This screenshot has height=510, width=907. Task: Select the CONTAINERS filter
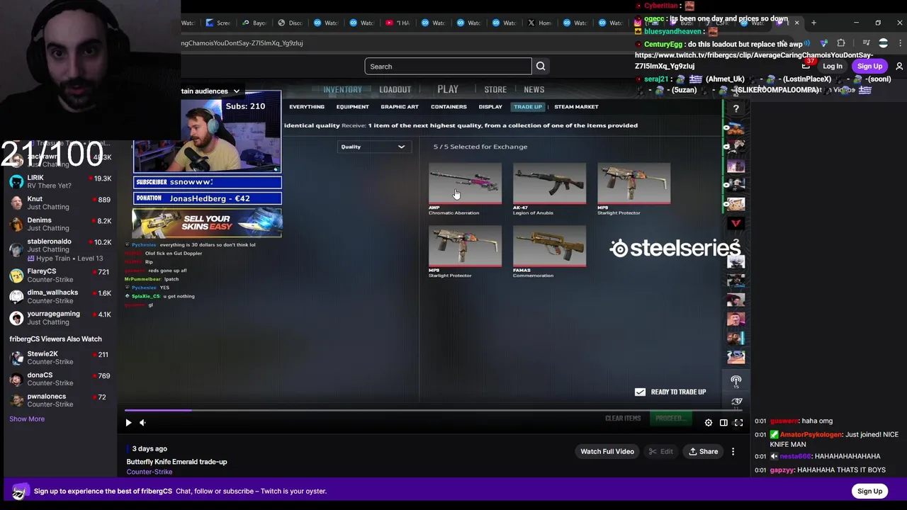tap(449, 107)
